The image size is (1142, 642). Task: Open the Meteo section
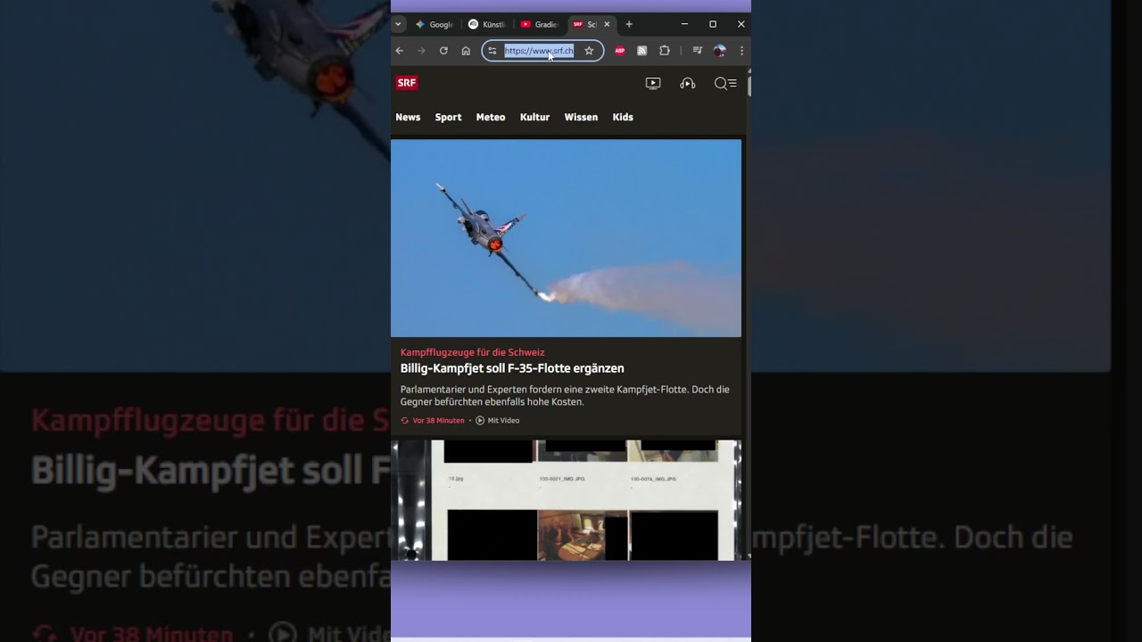[x=491, y=117]
